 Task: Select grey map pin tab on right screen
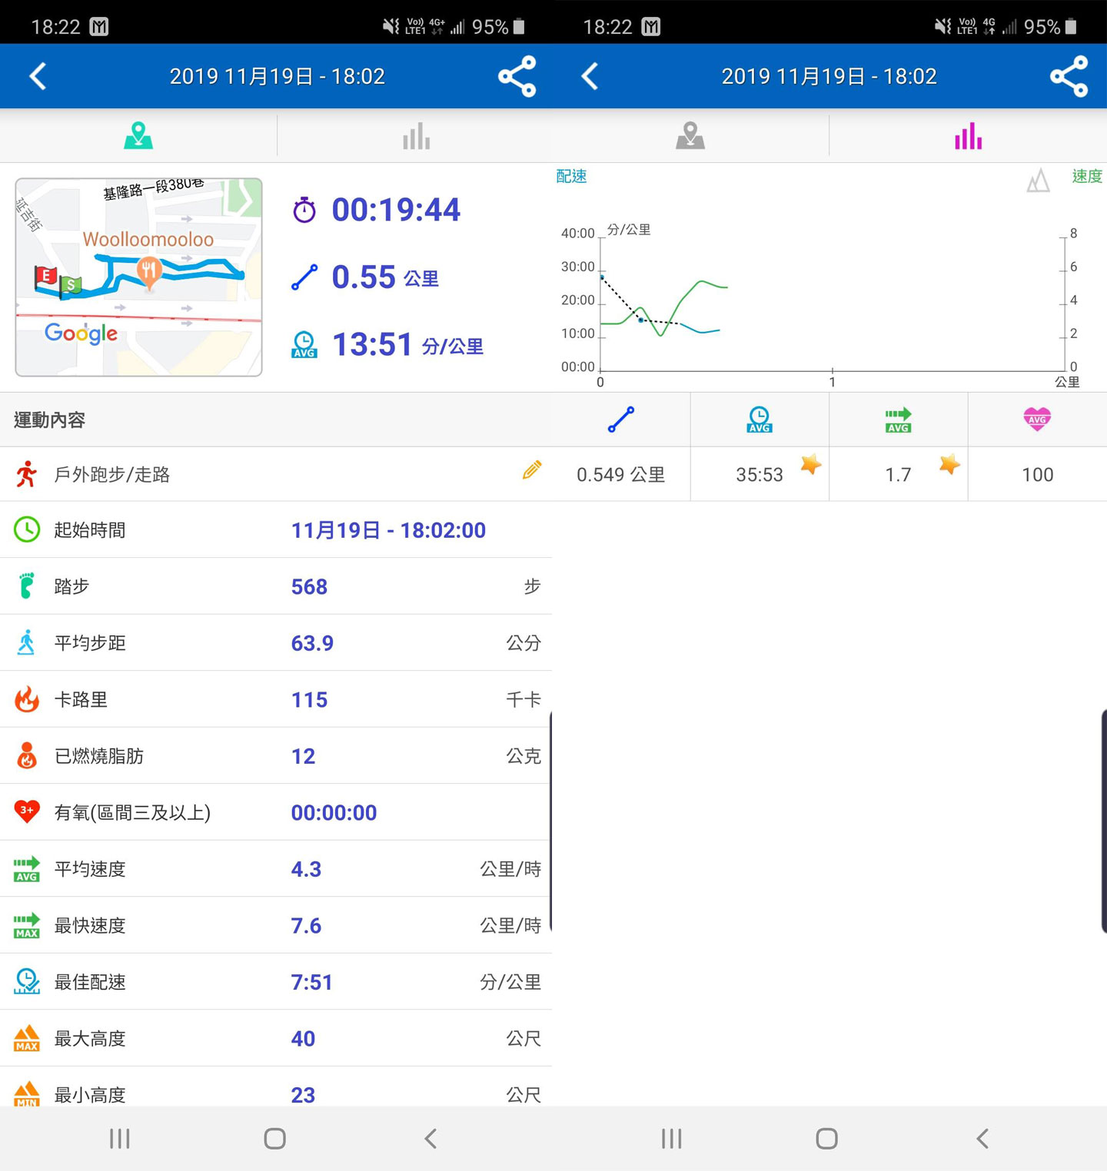[x=690, y=135]
